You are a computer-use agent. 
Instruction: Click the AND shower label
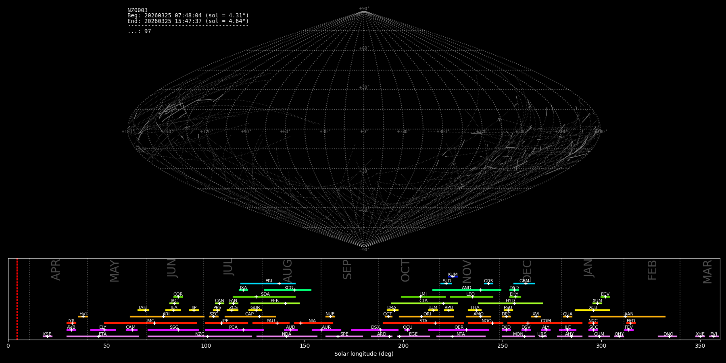point(467,288)
